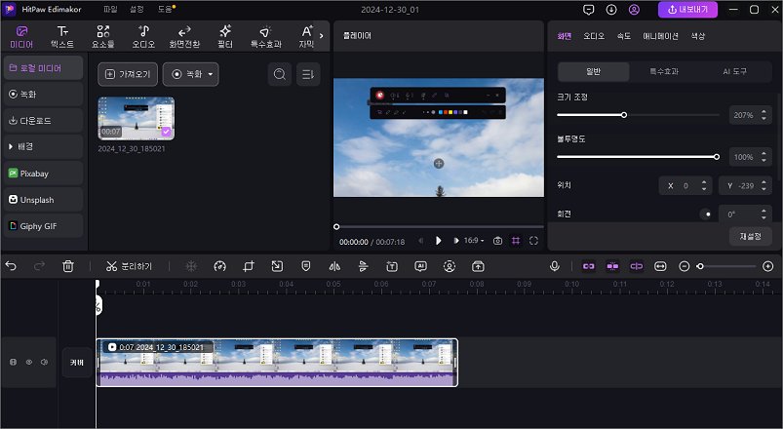Switch to the 애니메이션 animation tab
Image resolution: width=783 pixels, height=429 pixels.
pyautogui.click(x=660, y=36)
